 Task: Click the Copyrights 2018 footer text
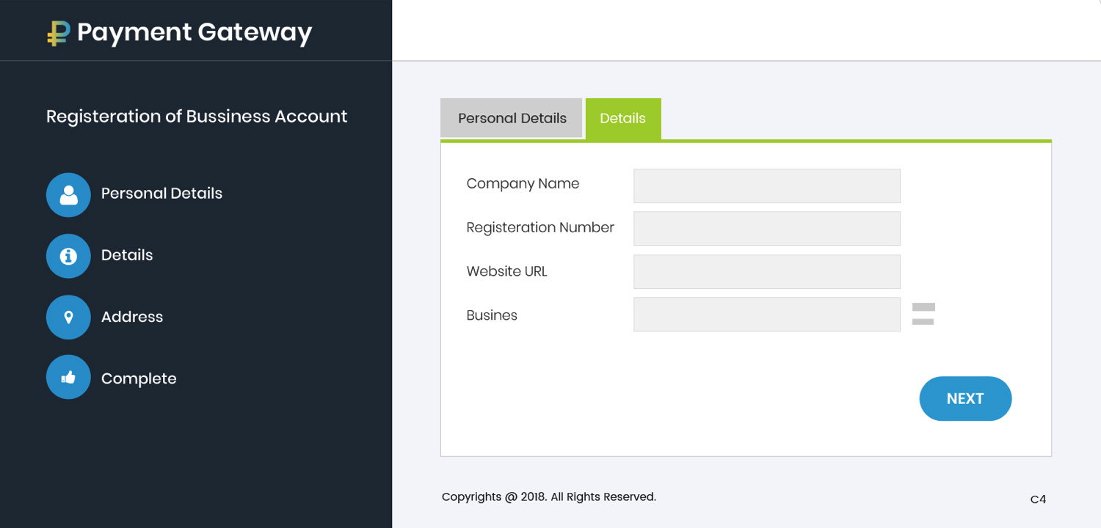[x=548, y=496]
